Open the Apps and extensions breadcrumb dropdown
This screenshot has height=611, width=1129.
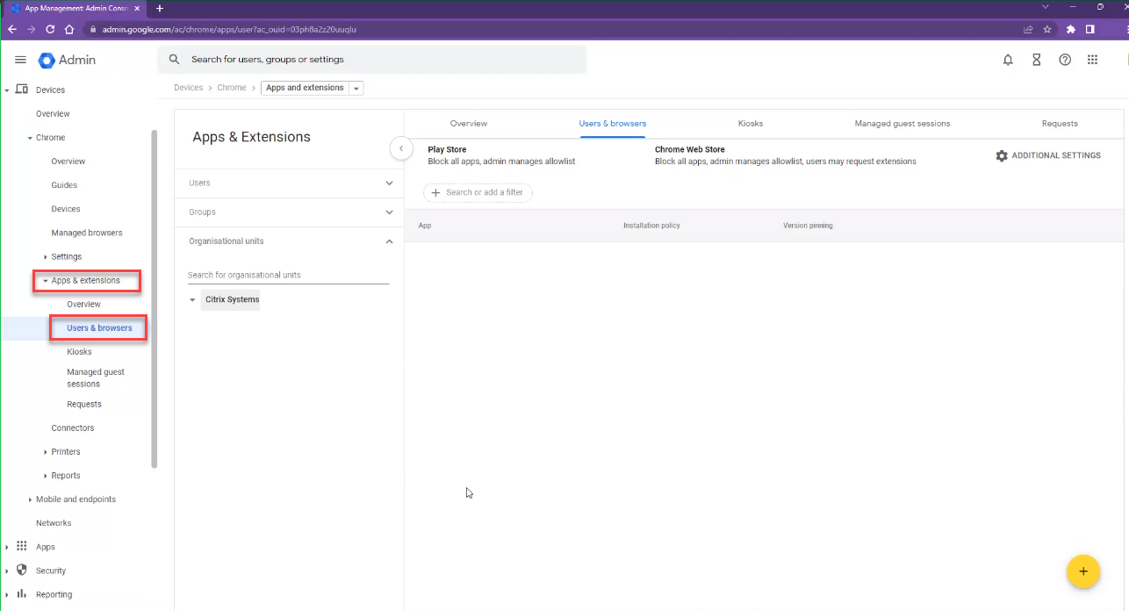[x=356, y=89]
